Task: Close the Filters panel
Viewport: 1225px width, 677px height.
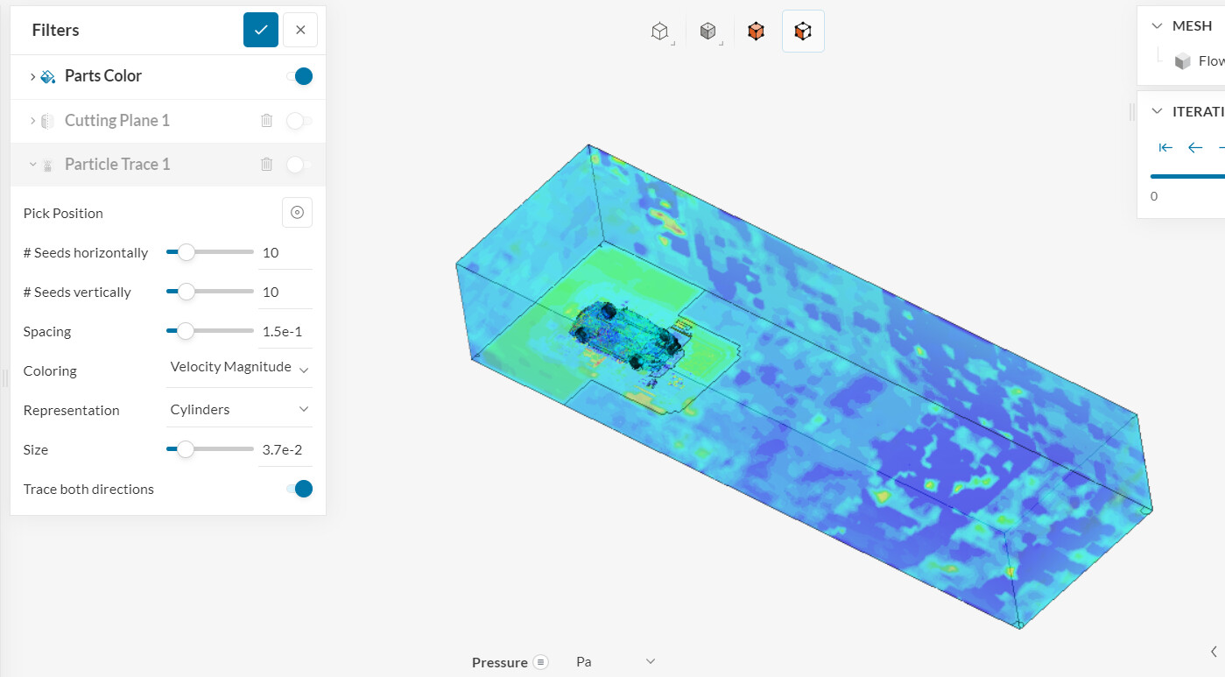Action: click(x=300, y=30)
